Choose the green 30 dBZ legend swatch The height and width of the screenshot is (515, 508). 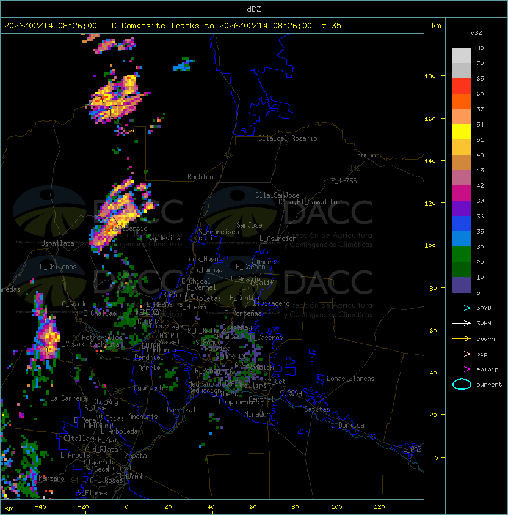click(x=462, y=254)
